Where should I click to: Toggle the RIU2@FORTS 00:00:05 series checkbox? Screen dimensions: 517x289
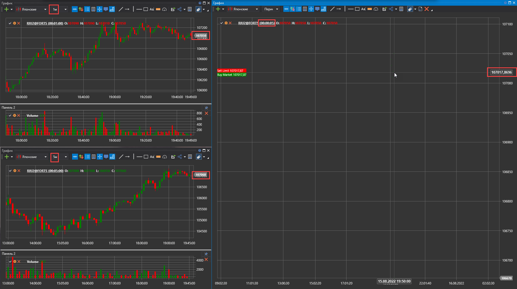pyautogui.click(x=222, y=23)
